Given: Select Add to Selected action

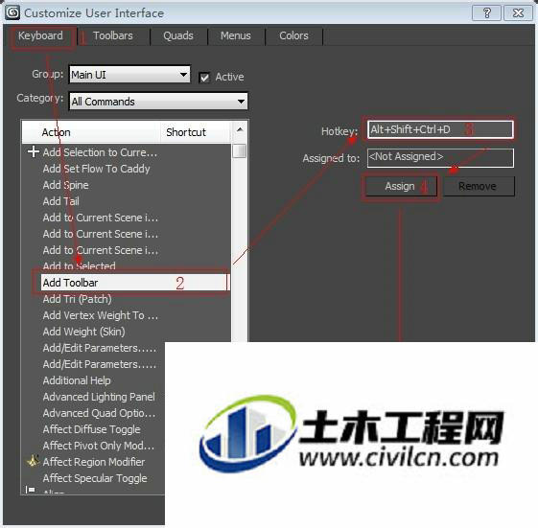Looking at the screenshot, I should 80,266.
